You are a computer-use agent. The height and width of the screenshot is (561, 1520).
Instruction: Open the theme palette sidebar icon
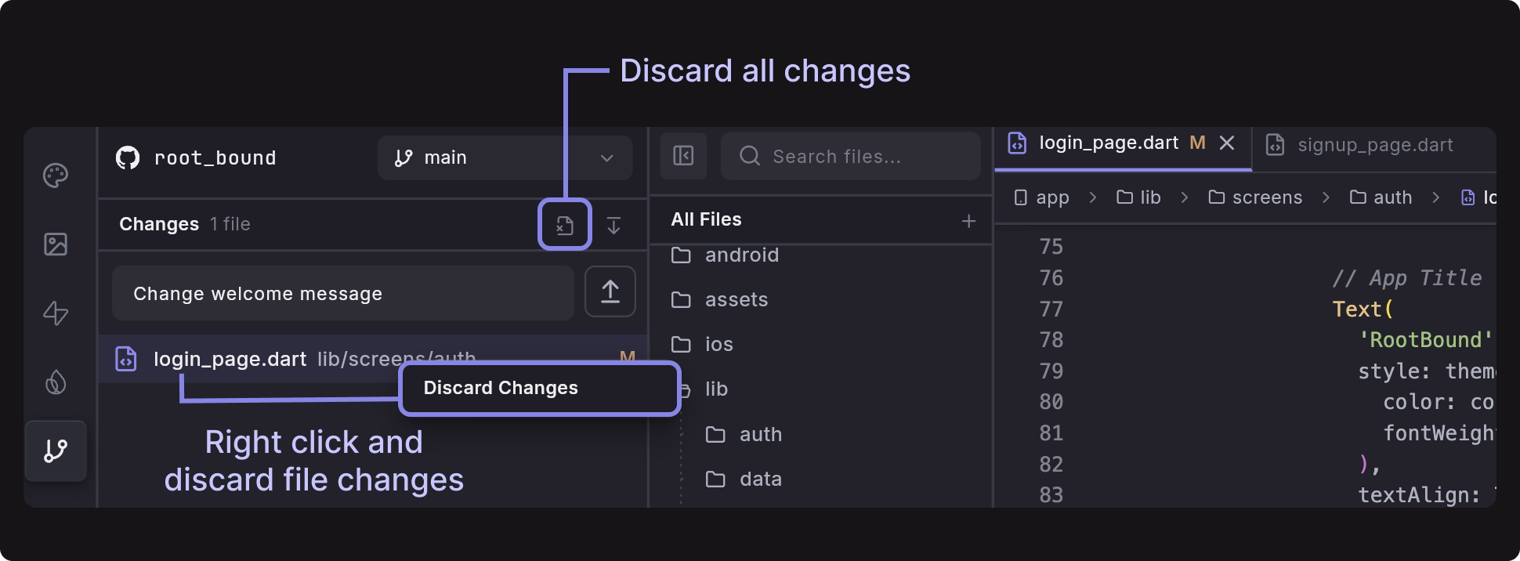point(56,176)
